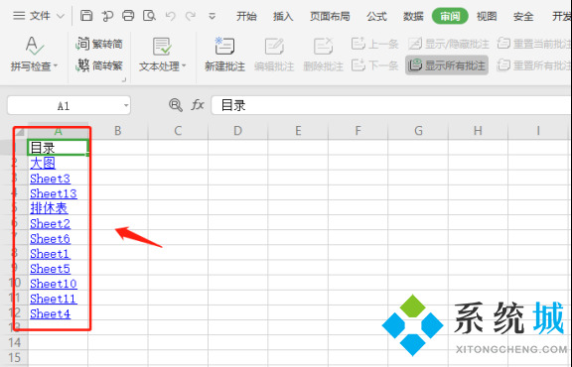The image size is (572, 367).
Task: Click the fx insert function icon
Action: [x=198, y=105]
